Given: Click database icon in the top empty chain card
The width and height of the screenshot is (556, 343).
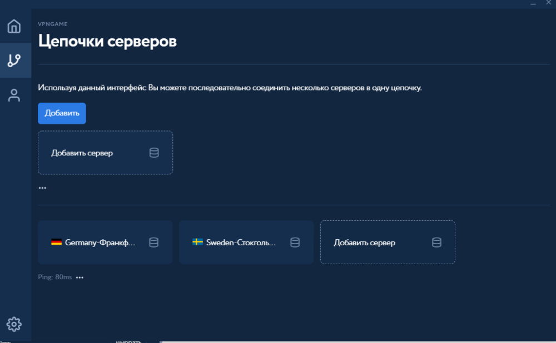Looking at the screenshot, I should (x=154, y=153).
